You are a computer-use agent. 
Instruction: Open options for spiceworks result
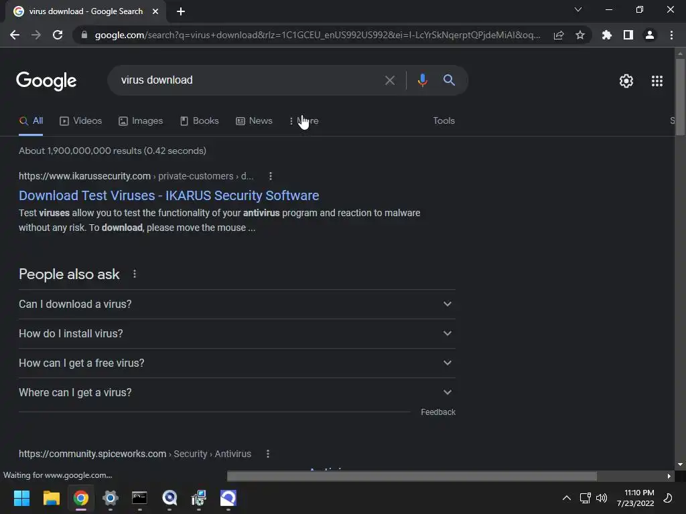268,454
